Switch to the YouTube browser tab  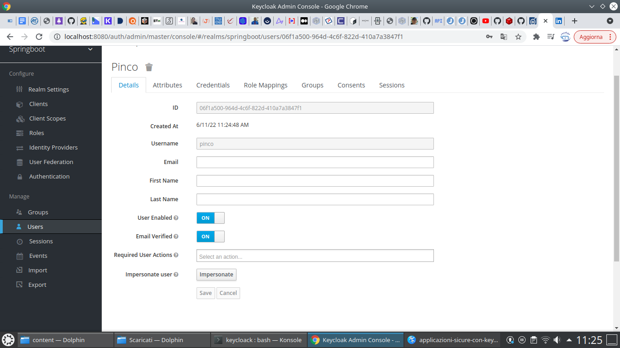pyautogui.click(x=486, y=21)
